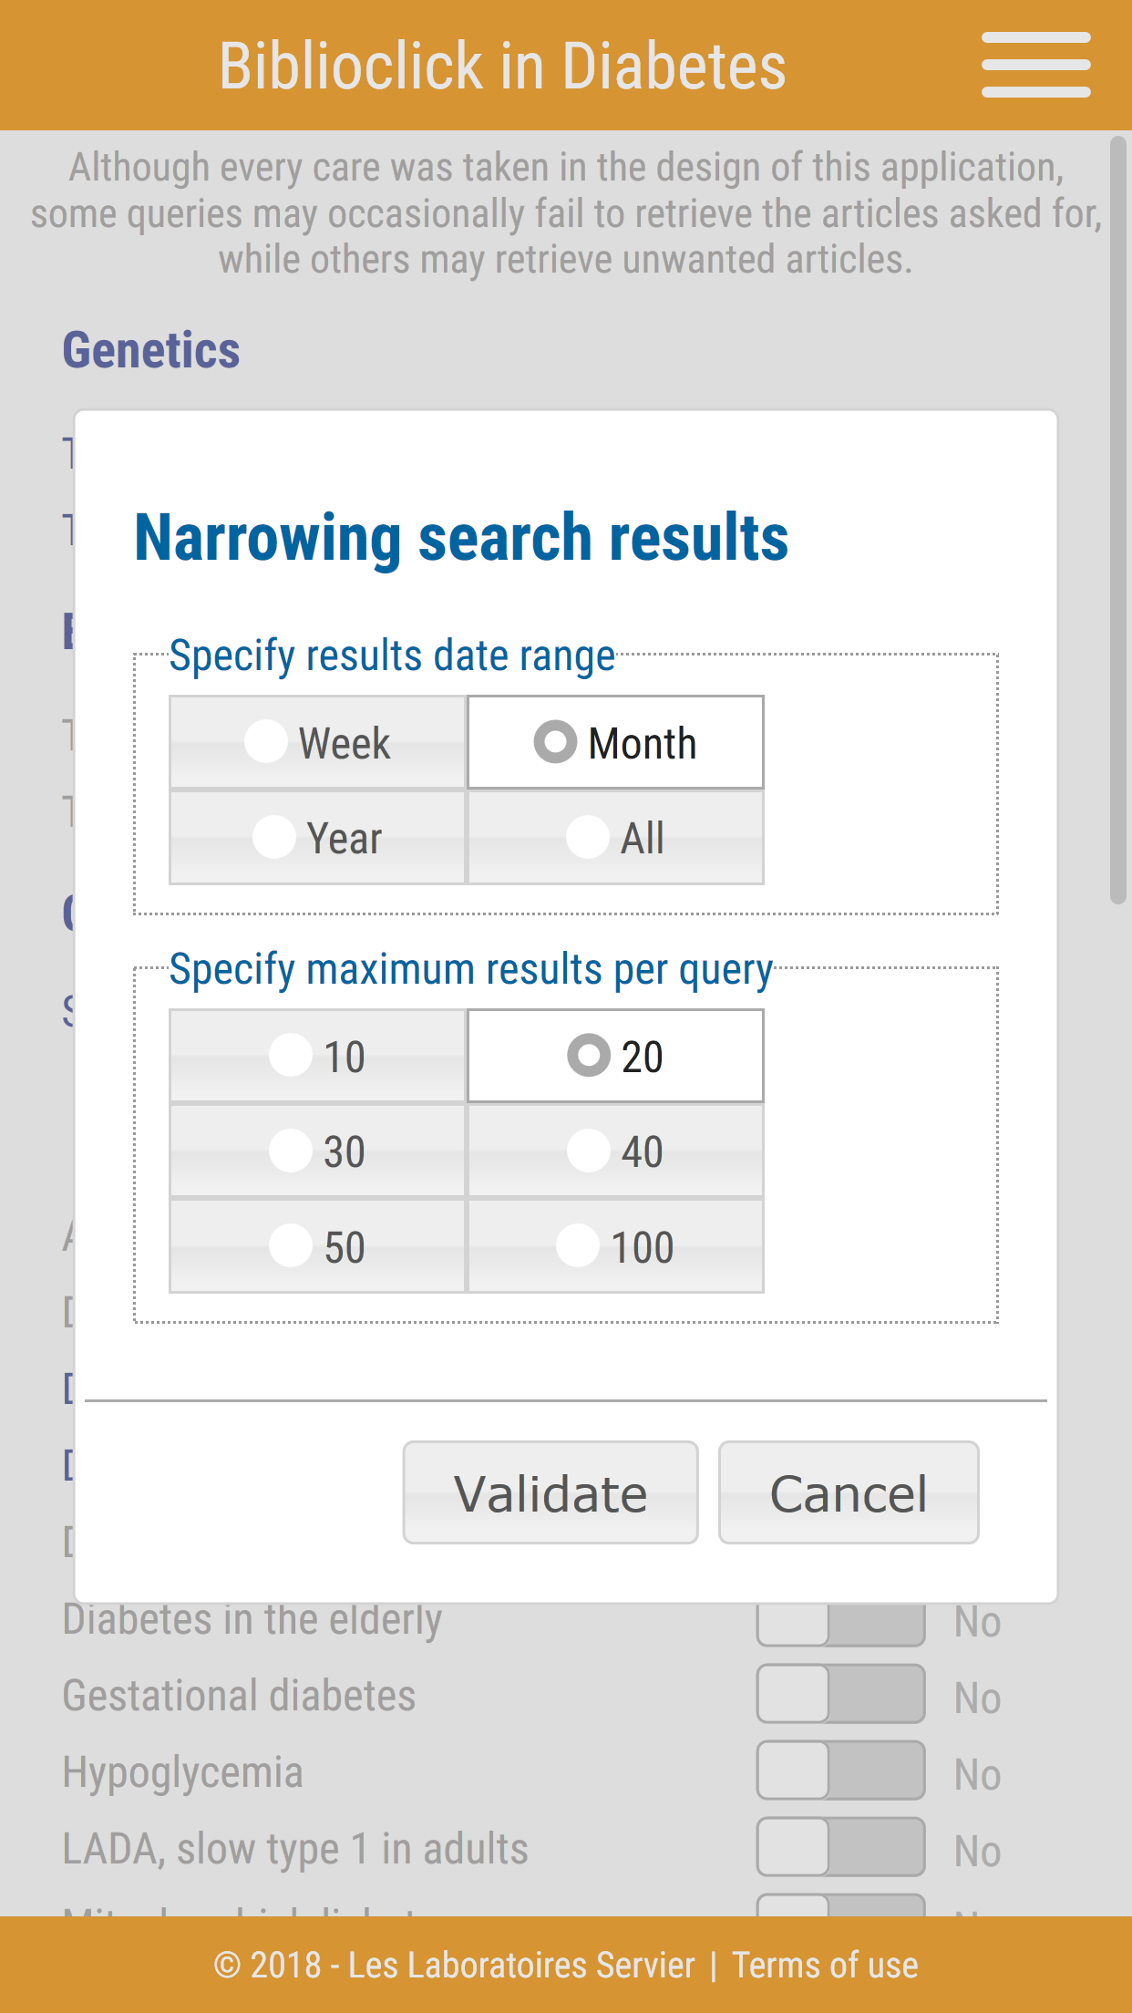1132x2013 pixels.
Task: Turn on the Hypoglycemia switch
Action: [839, 1772]
